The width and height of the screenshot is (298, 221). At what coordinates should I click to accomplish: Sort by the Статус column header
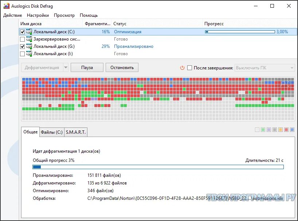point(157,24)
